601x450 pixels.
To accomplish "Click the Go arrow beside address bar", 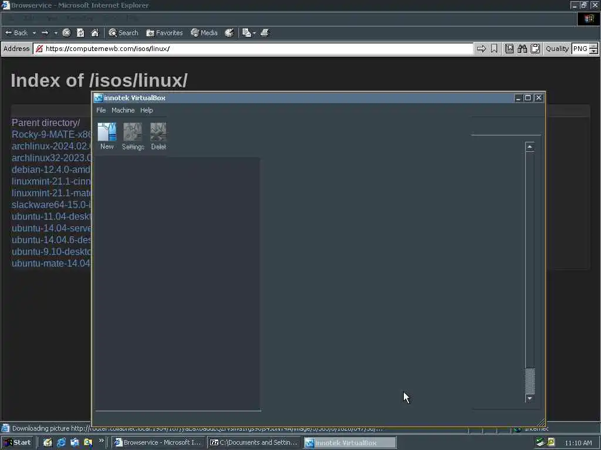I will (x=481, y=49).
